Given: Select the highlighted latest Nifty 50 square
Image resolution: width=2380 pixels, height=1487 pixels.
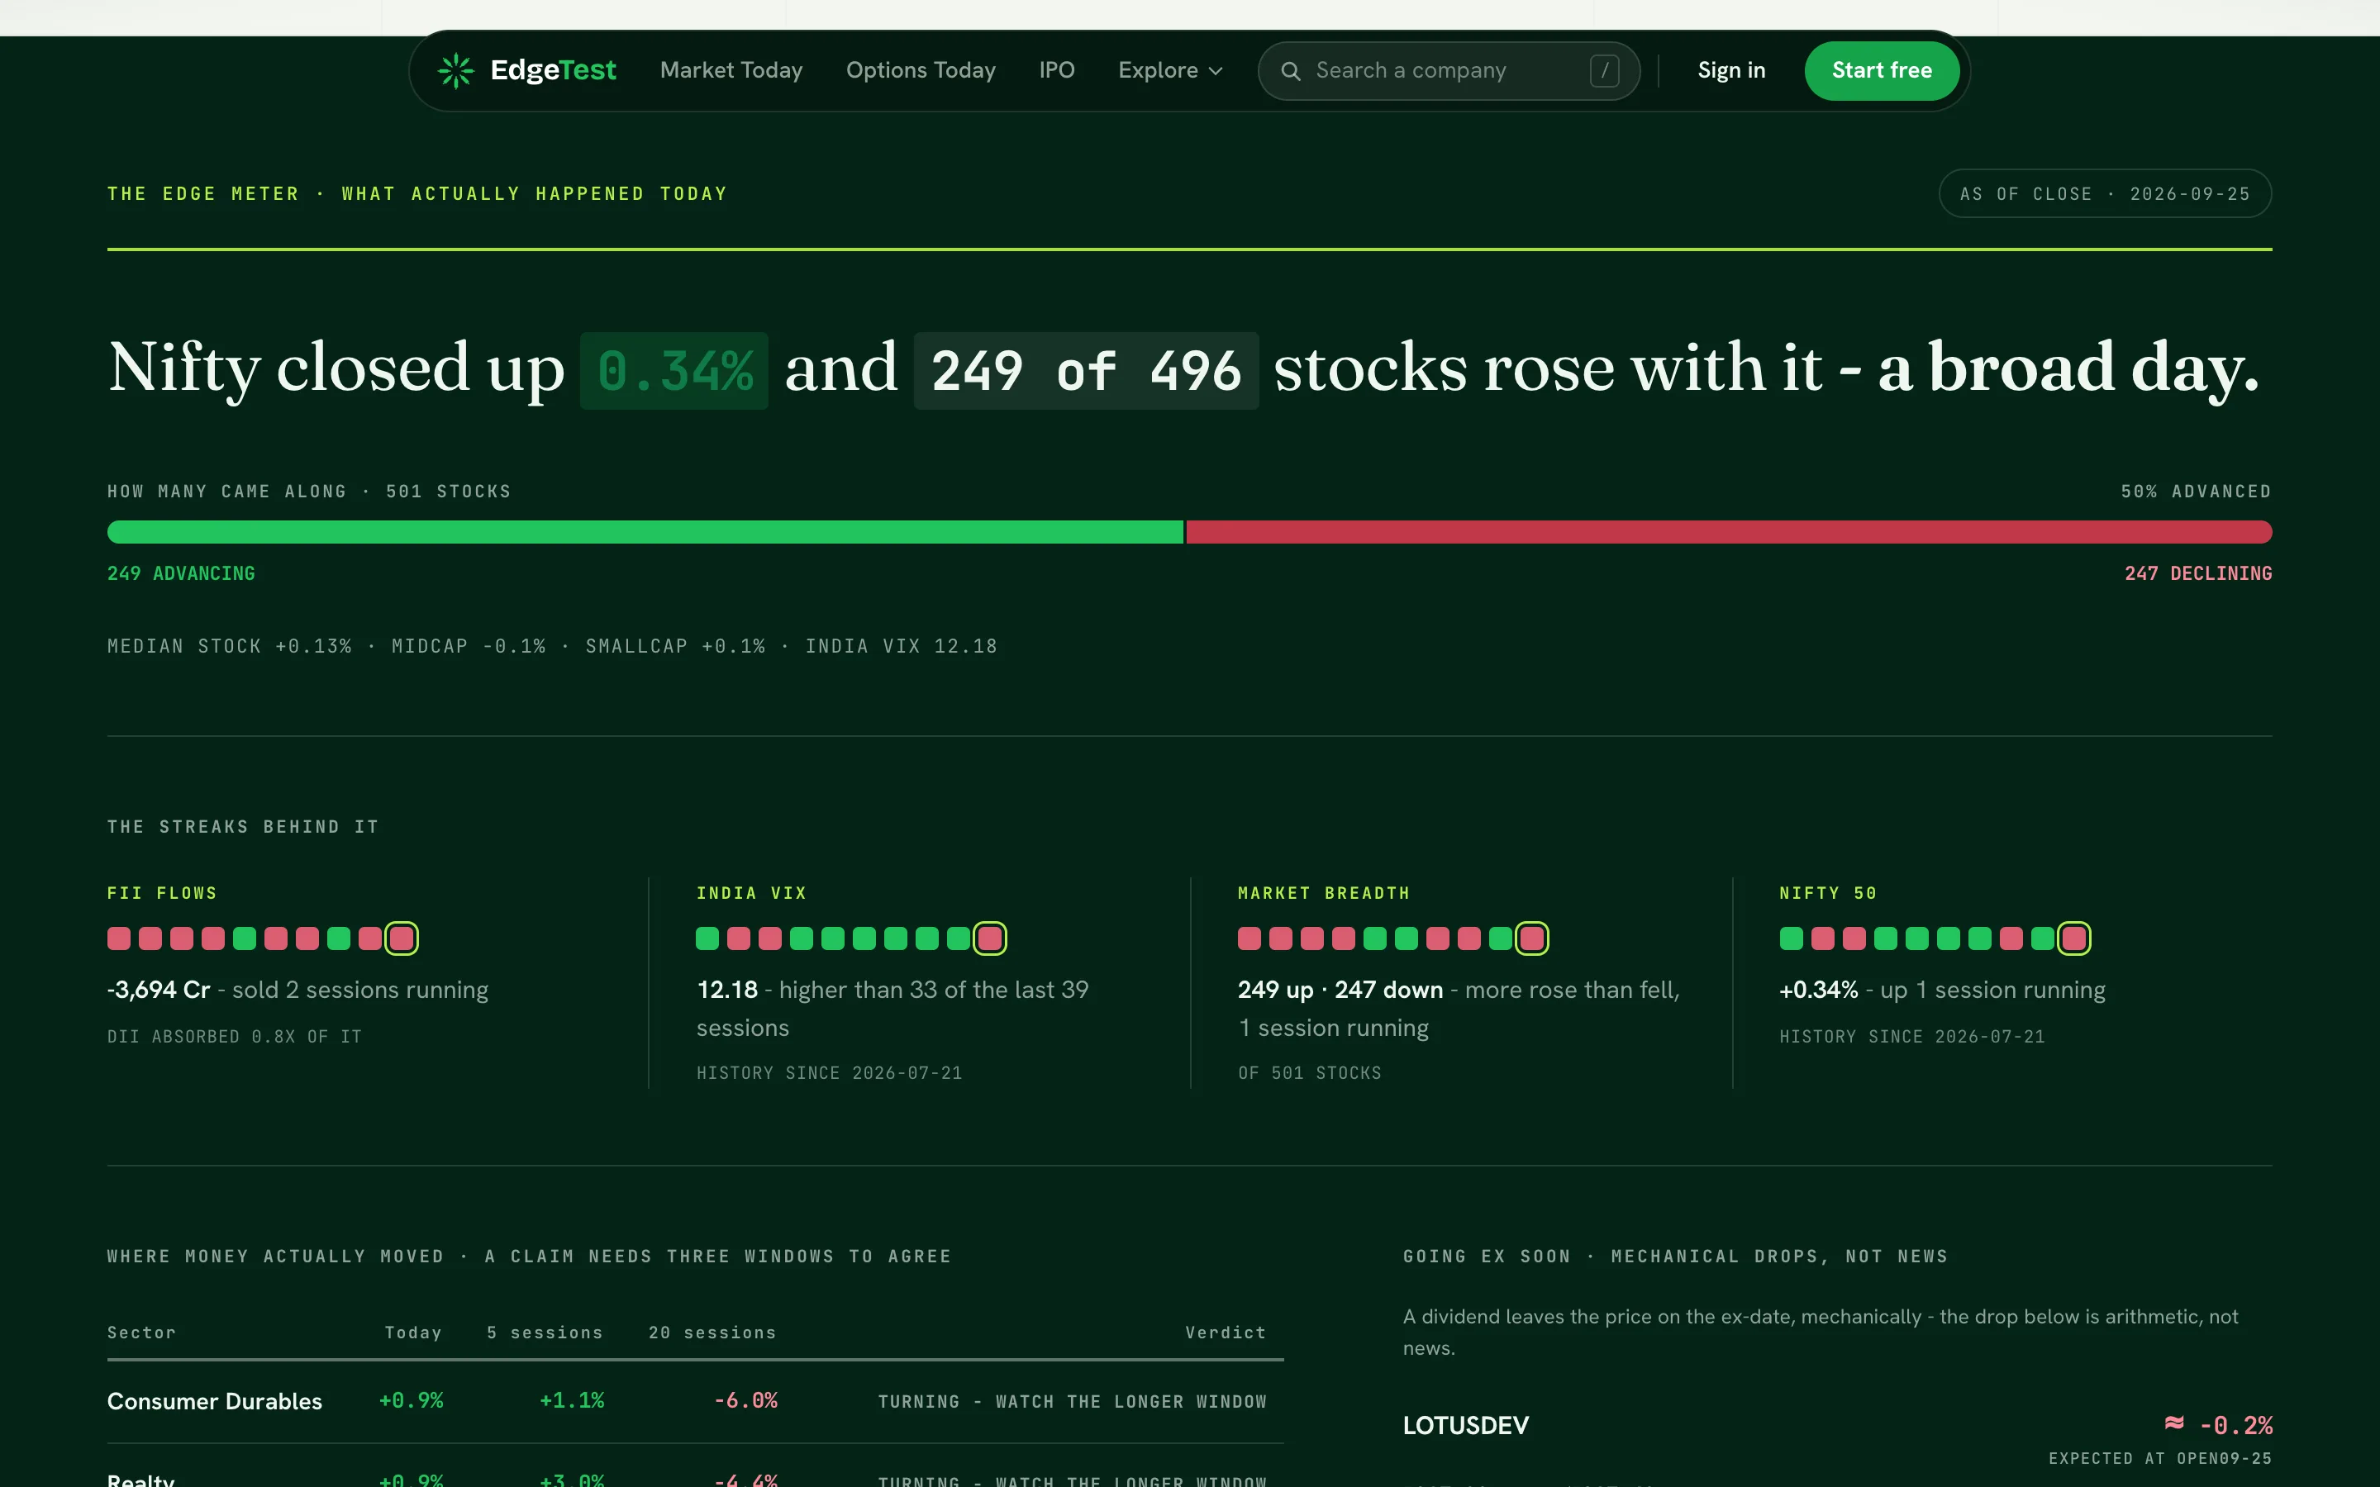Looking at the screenshot, I should tap(2073, 938).
